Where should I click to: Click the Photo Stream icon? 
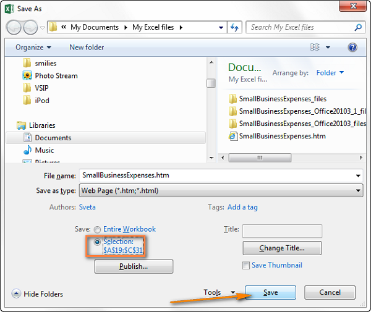click(x=27, y=75)
